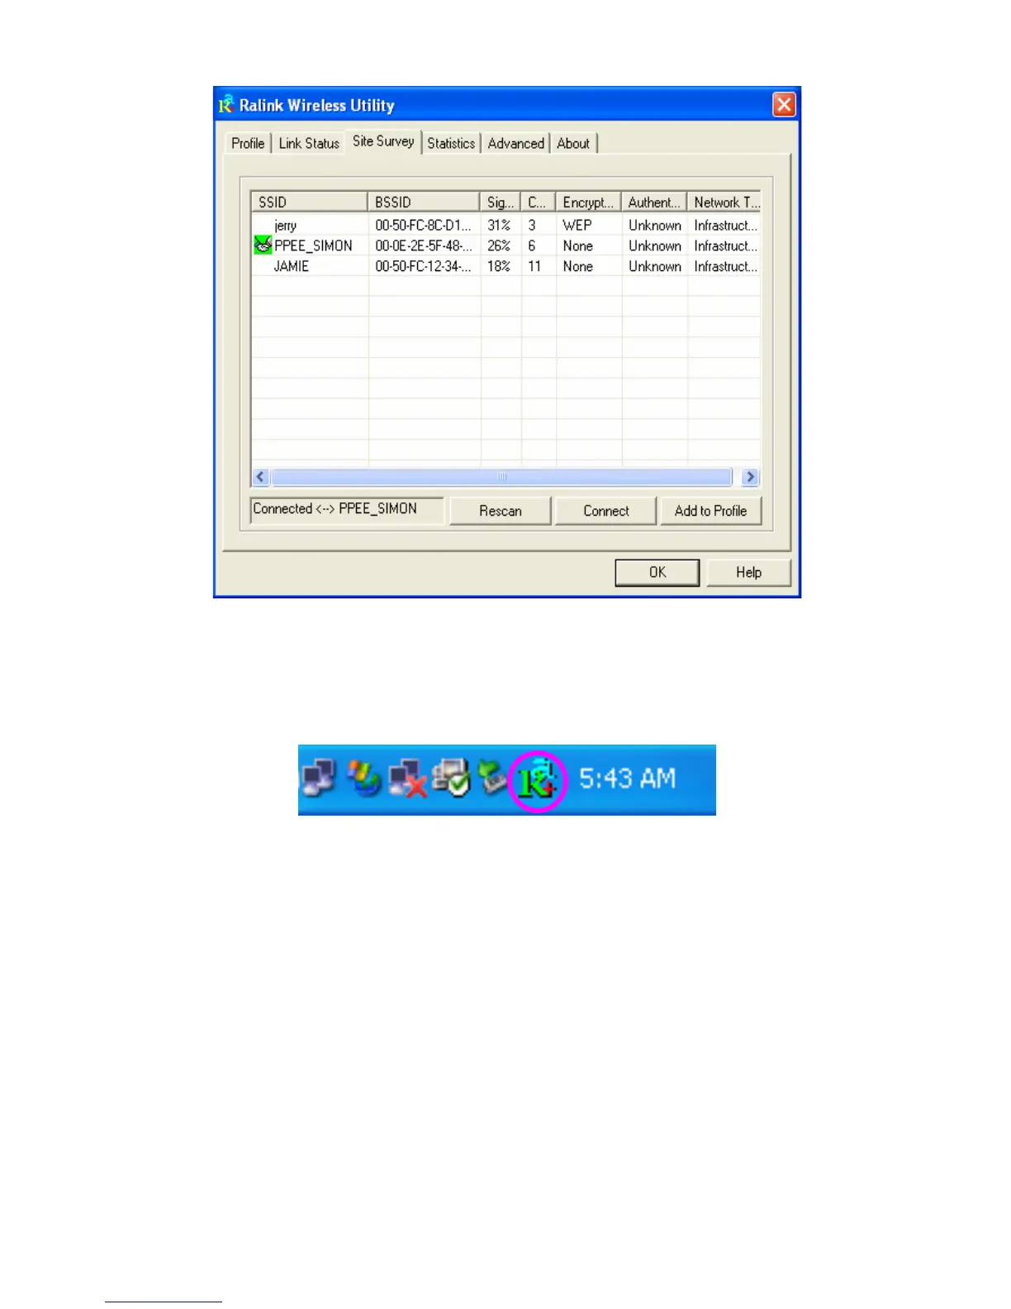Click the horizontal scrollbar right arrow
The image size is (1011, 1309).
pyautogui.click(x=750, y=477)
